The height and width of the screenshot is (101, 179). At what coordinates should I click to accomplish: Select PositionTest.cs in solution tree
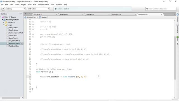pos(14,43)
